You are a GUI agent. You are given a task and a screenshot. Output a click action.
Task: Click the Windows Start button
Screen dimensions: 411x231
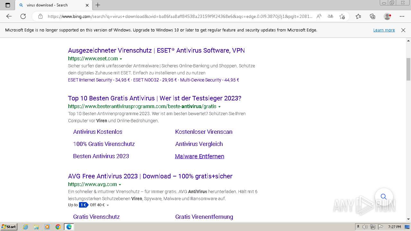[x=9, y=227]
